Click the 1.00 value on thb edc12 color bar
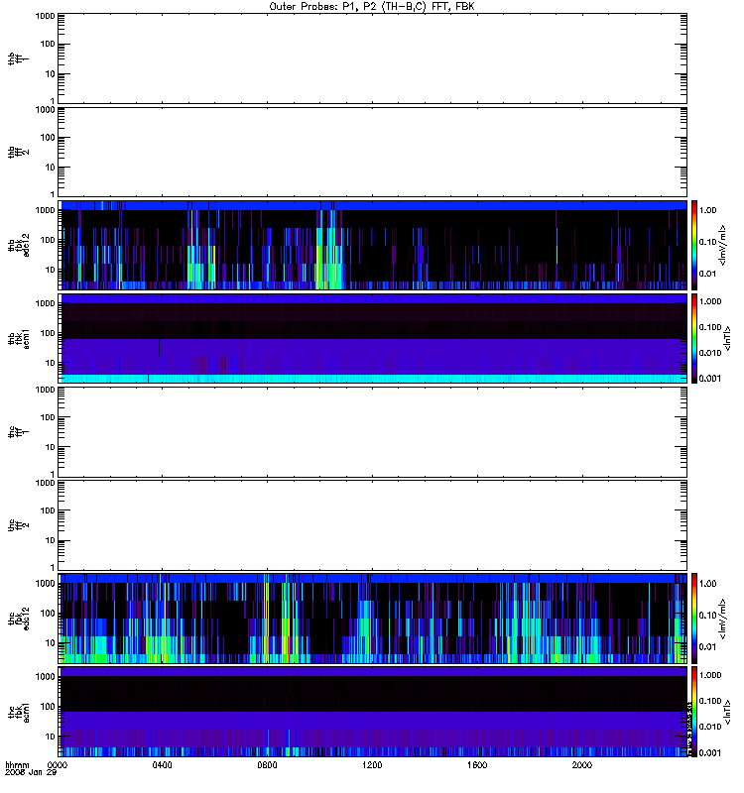744x793 pixels. coord(707,210)
